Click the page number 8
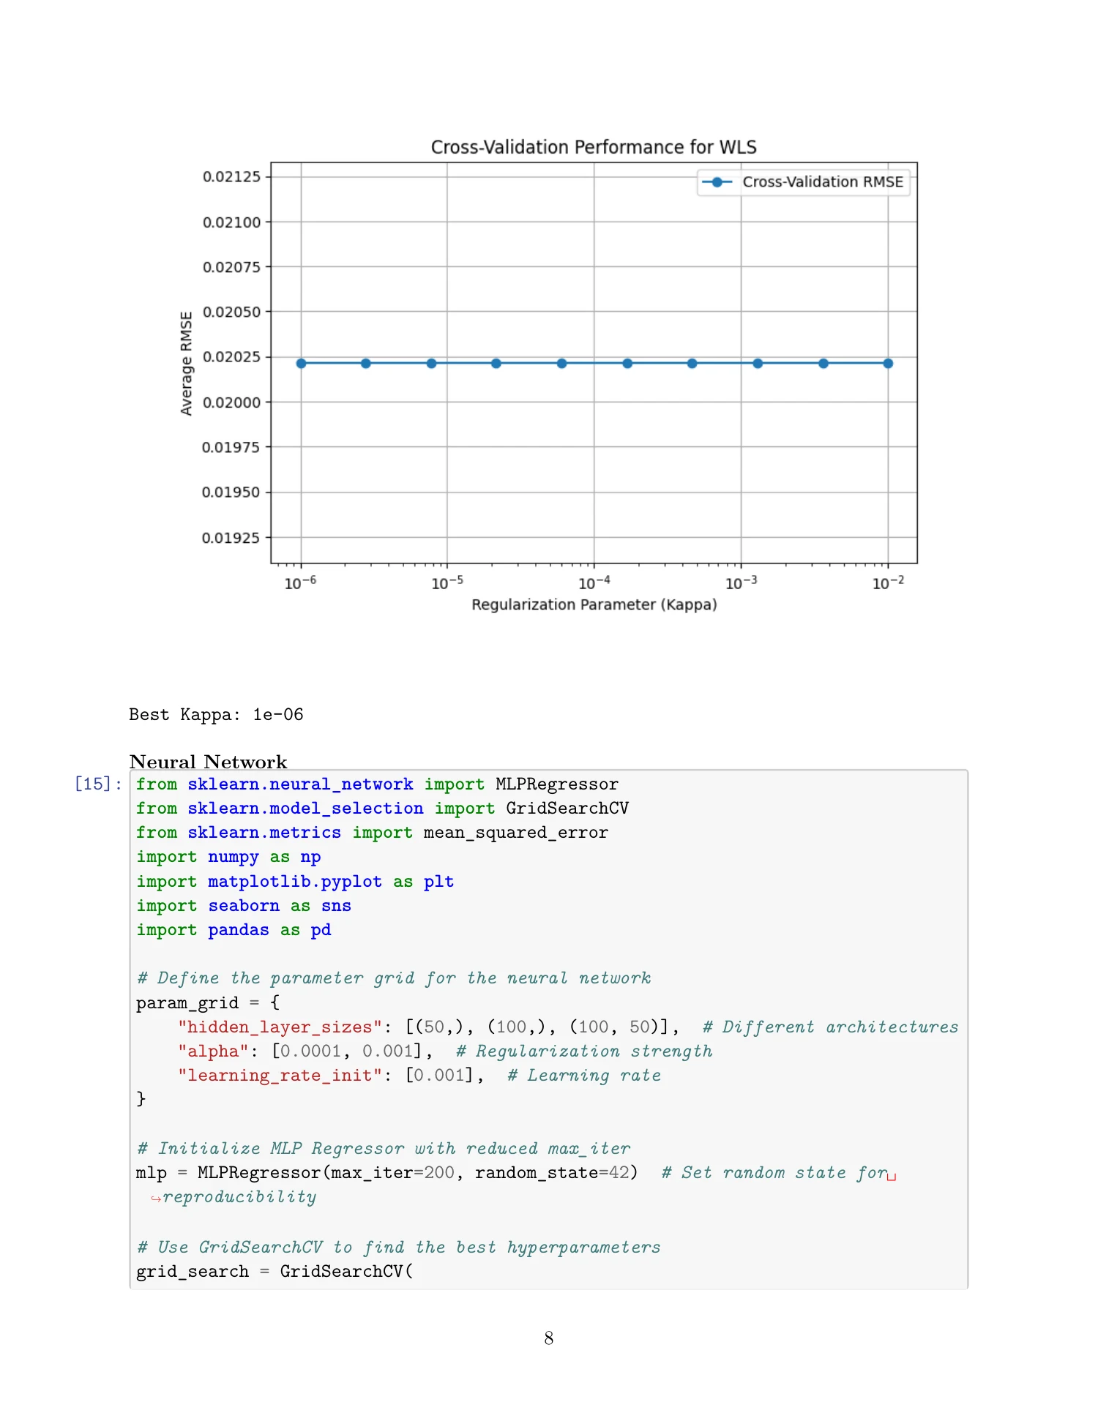1098x1421 pixels. click(549, 1338)
